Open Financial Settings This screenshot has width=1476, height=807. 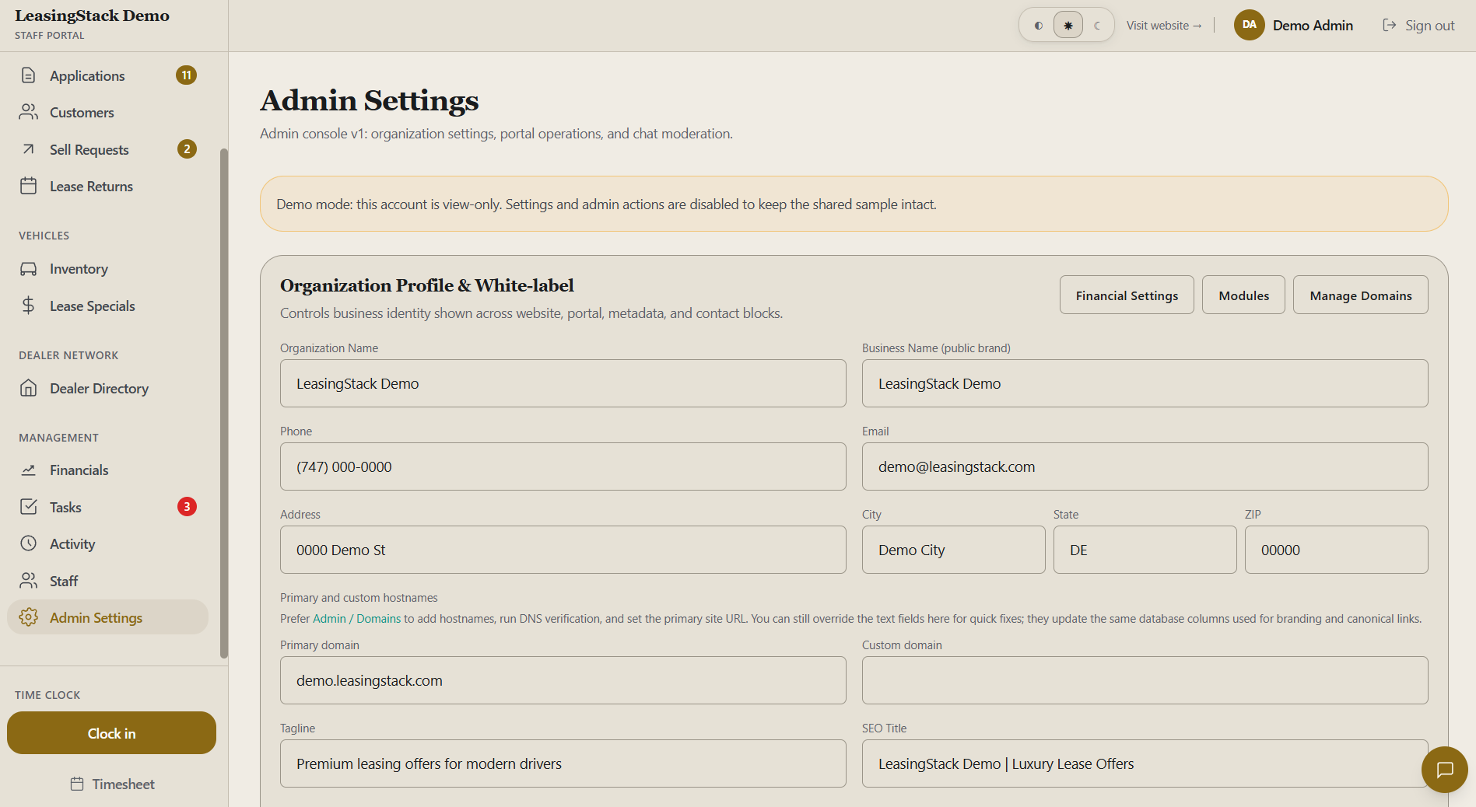click(1127, 295)
